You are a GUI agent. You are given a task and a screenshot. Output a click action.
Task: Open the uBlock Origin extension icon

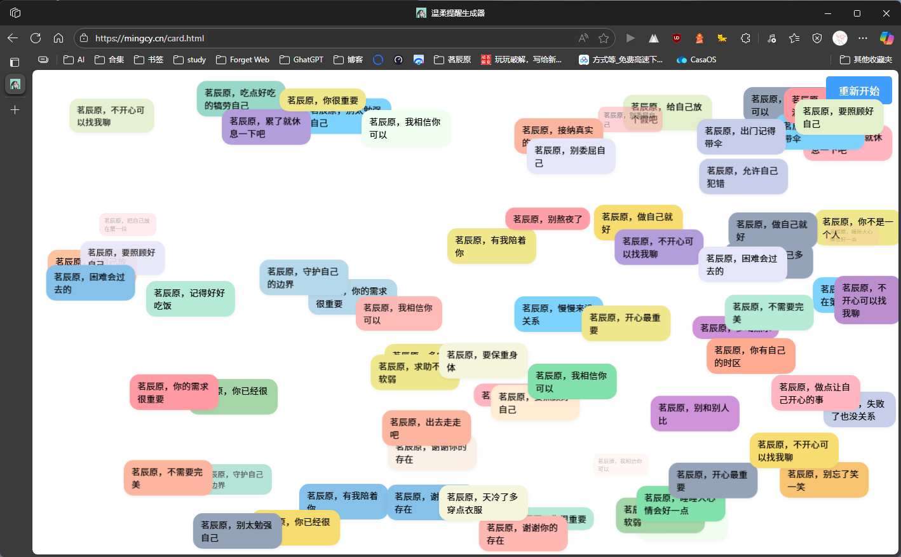[x=677, y=38]
